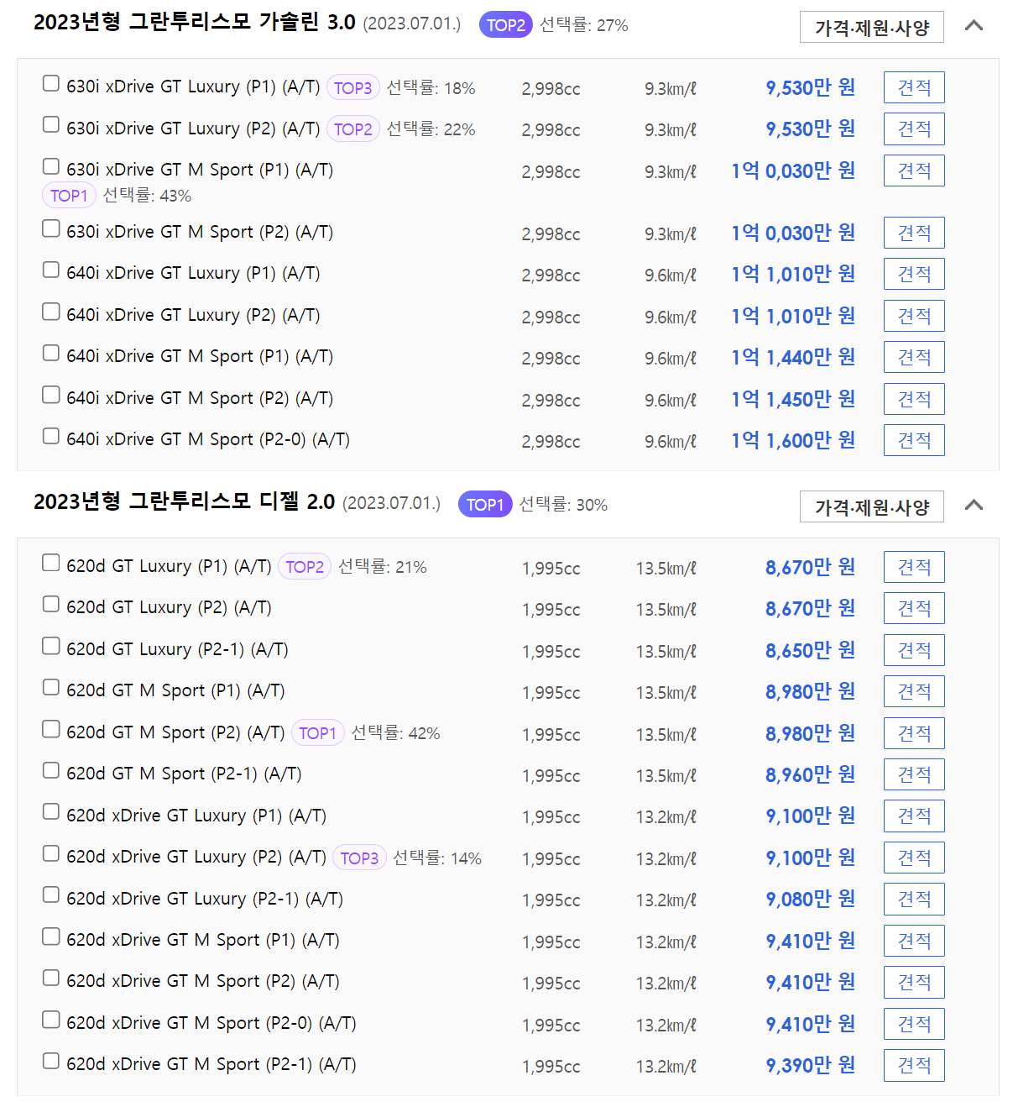Viewport: 1013px width, 1107px height.
Task: Click 견적 for 620d xDrive GT M Sport (P2-1)
Action: [914, 1065]
